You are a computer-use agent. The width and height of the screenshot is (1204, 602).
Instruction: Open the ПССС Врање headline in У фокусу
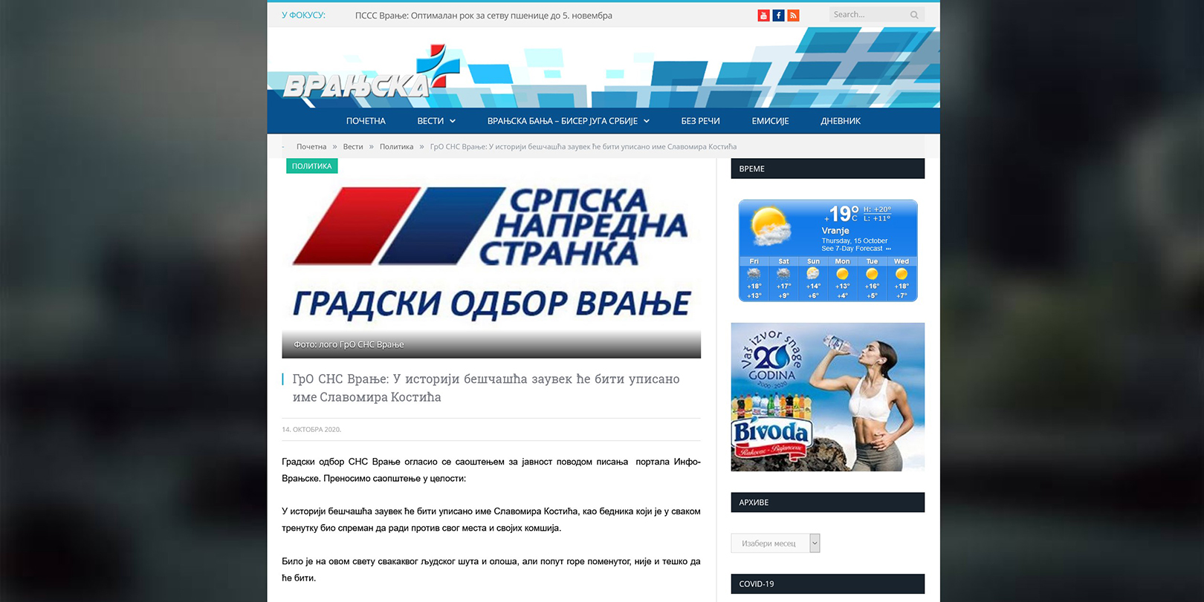(484, 16)
